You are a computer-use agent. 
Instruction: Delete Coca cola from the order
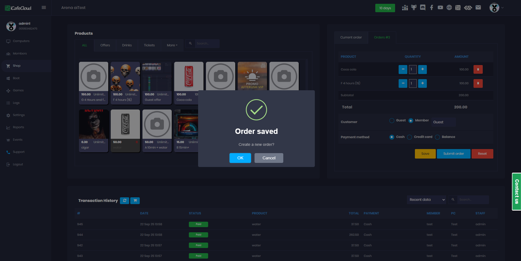[x=478, y=69]
